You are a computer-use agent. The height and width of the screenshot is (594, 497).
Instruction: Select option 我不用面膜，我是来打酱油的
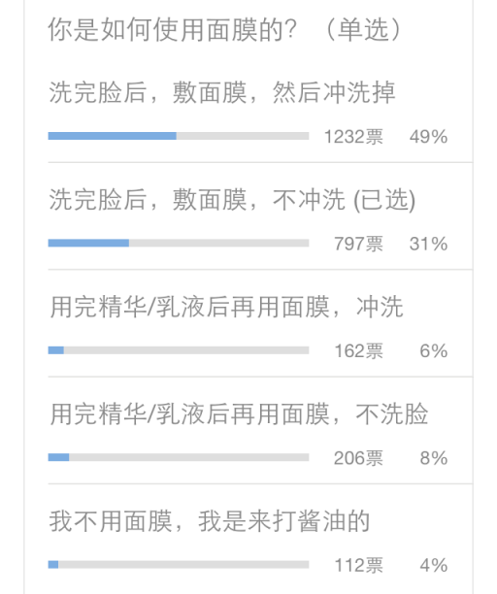(x=209, y=521)
